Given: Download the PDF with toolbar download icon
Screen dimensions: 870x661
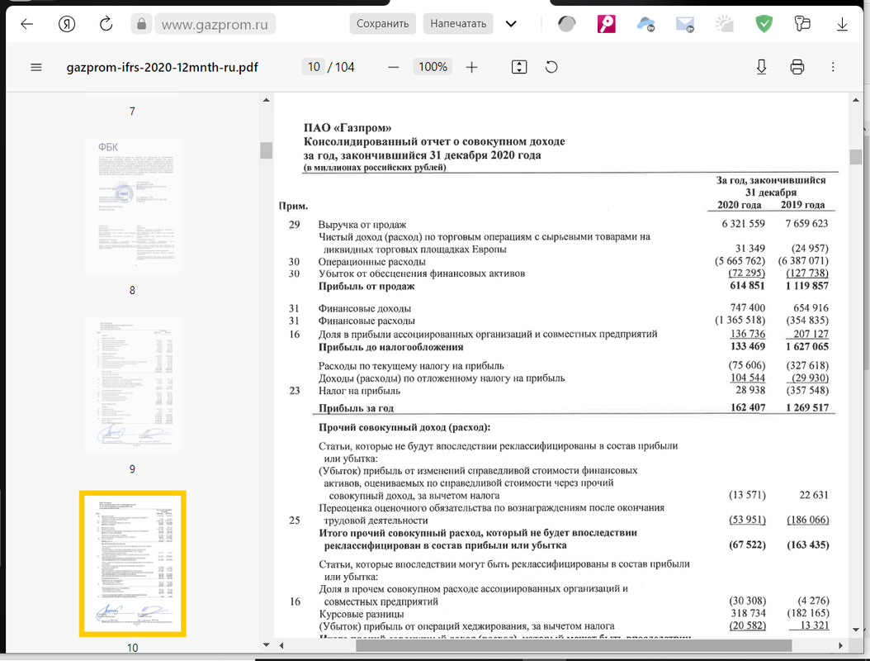Looking at the screenshot, I should coord(761,67).
